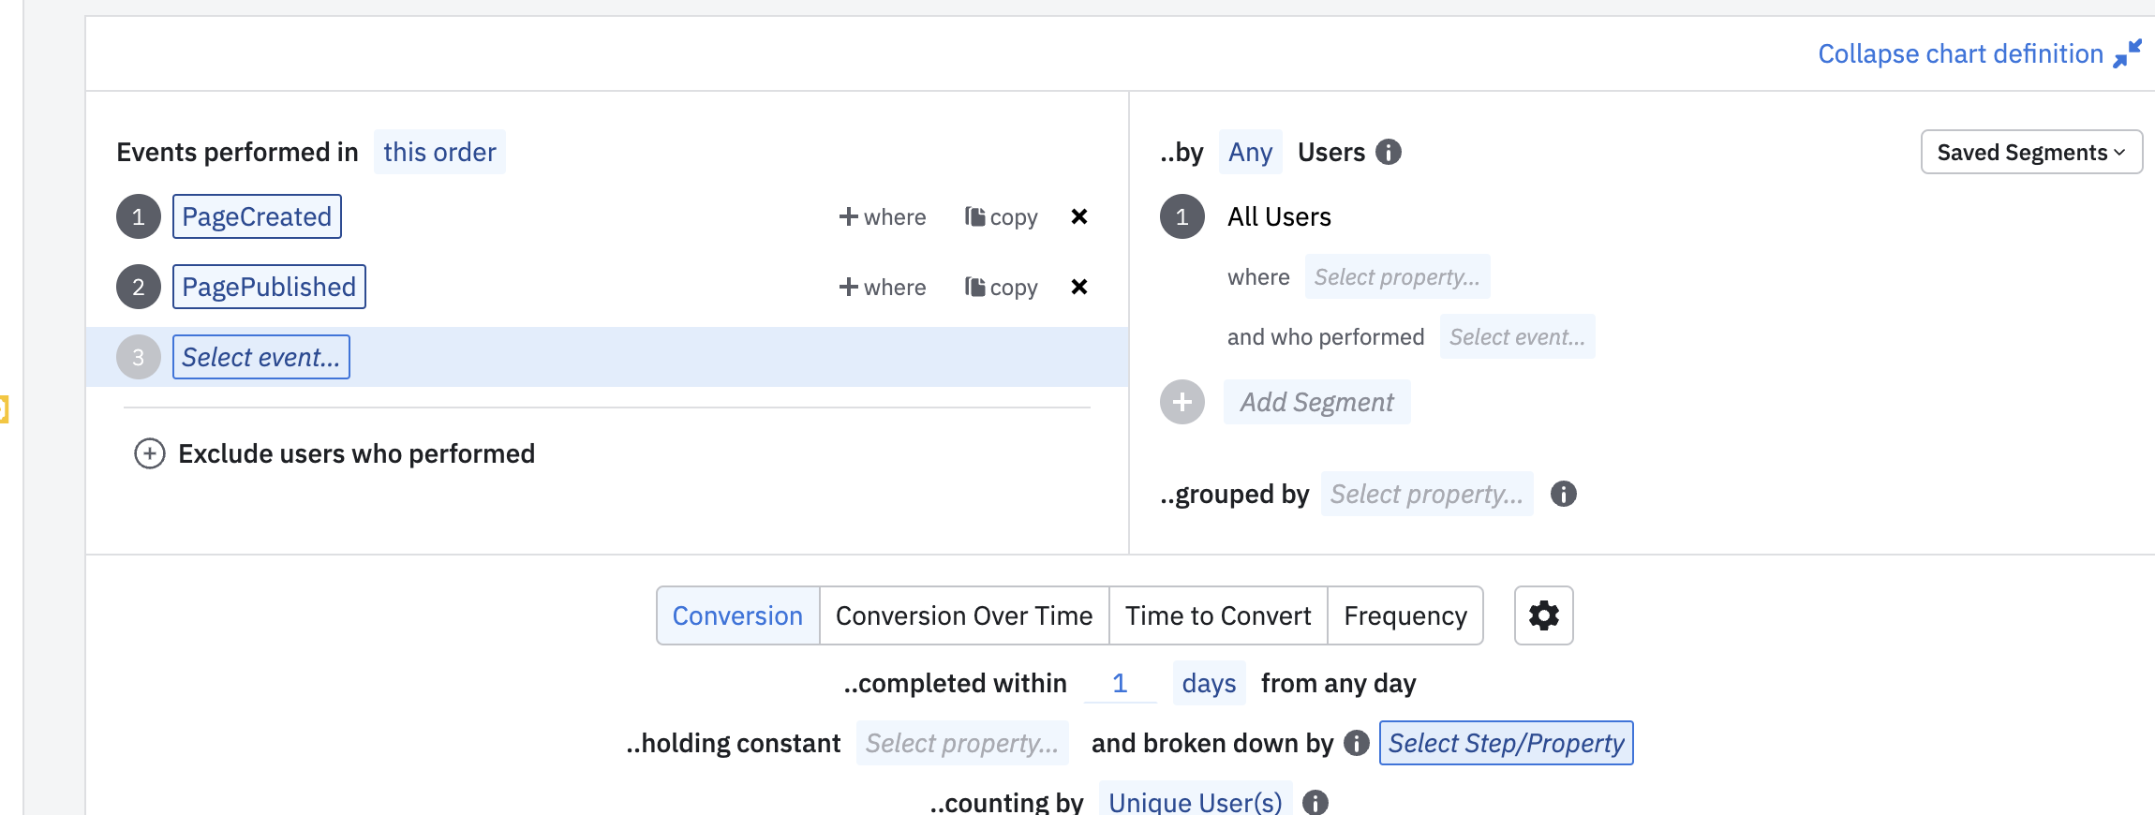Duplicate the PagePublished step with copy

1002,288
